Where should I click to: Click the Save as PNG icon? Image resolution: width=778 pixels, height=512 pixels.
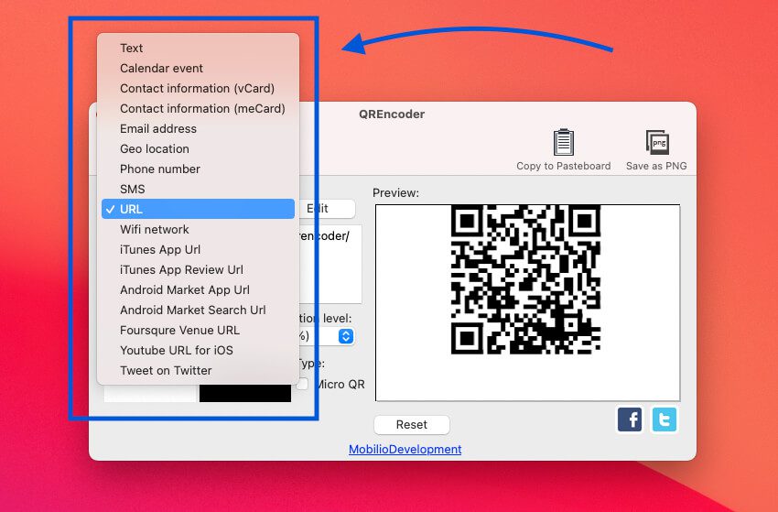pyautogui.click(x=658, y=143)
